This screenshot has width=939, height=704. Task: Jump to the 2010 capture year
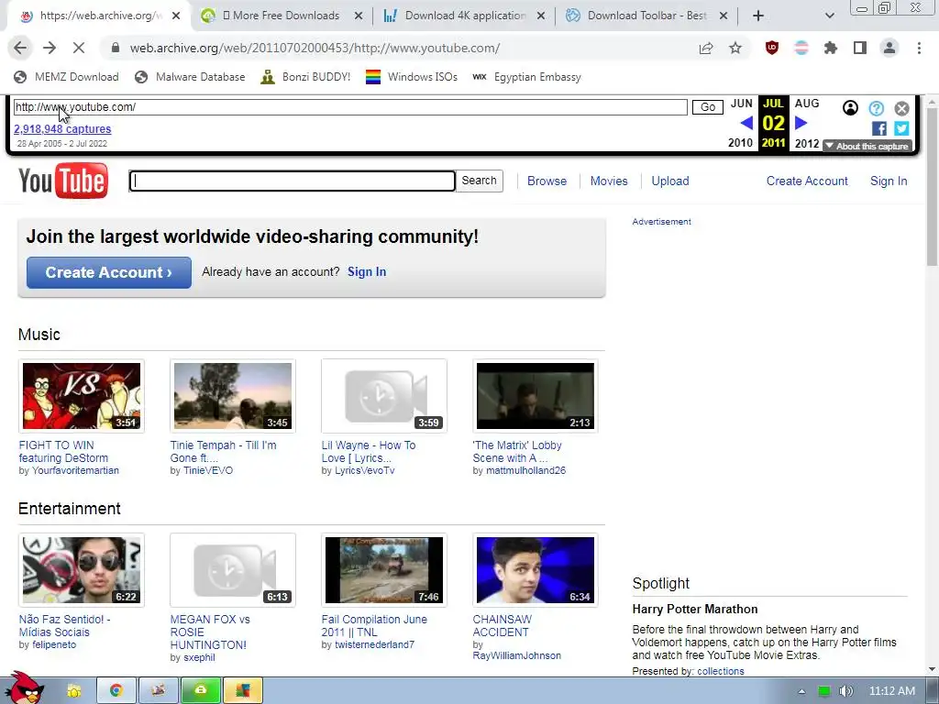point(740,143)
